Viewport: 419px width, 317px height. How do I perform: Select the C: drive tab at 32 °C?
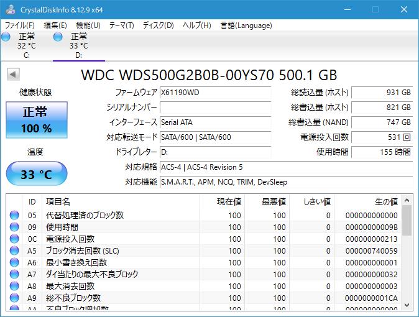click(27, 45)
